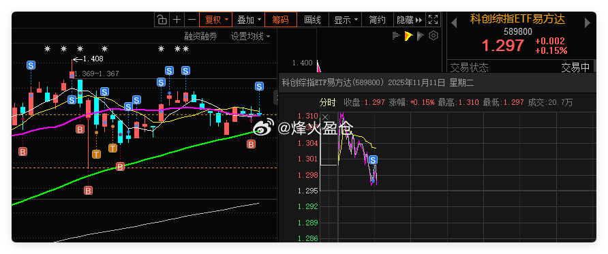Select the 分时 tab in popup
The height and width of the screenshot is (254, 608).
pos(328,102)
